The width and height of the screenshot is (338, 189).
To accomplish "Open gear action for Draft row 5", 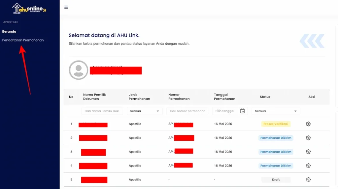I will coord(308,179).
